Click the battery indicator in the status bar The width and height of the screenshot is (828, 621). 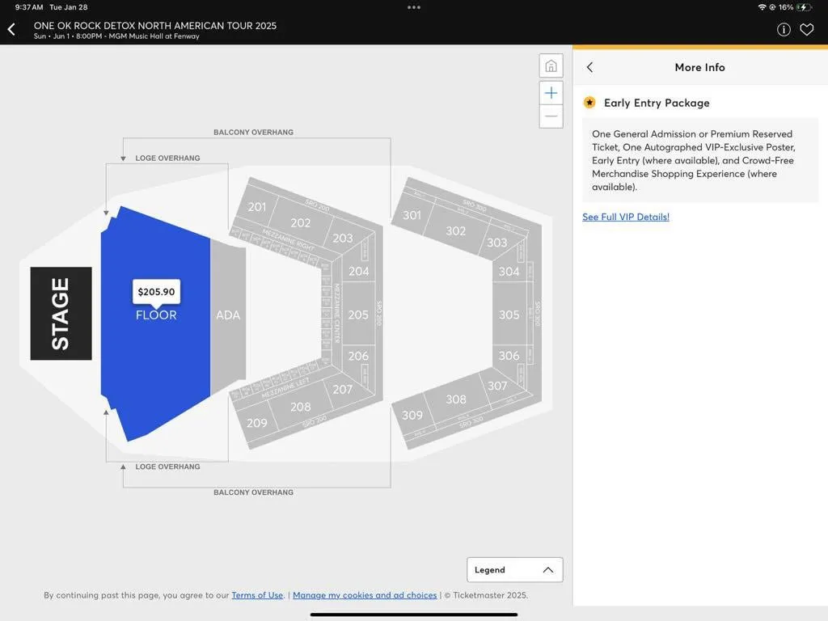(x=803, y=6)
